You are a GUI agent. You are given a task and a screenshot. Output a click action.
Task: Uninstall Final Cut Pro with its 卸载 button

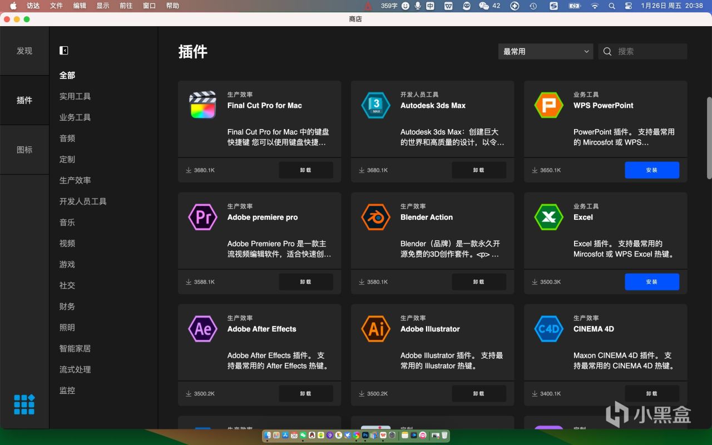coord(306,170)
